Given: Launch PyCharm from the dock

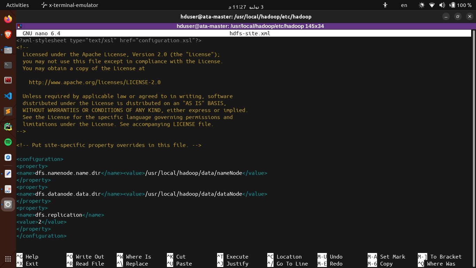Looking at the screenshot, I should point(8,127).
